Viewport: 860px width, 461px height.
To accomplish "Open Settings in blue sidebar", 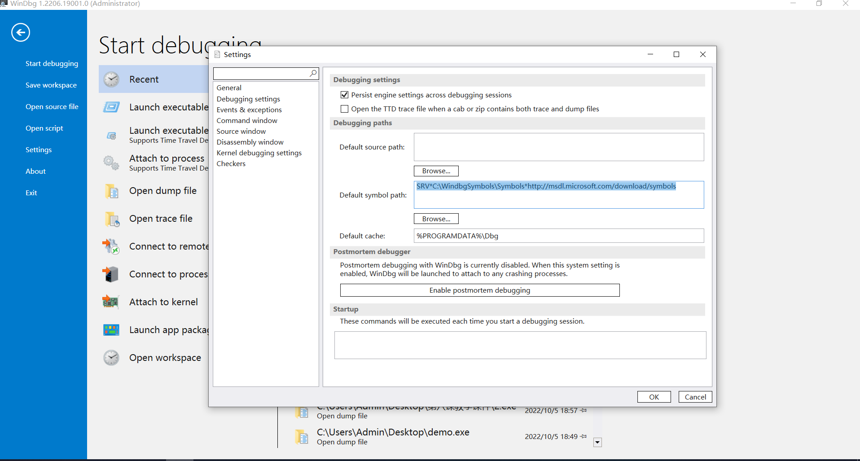I will tap(39, 150).
